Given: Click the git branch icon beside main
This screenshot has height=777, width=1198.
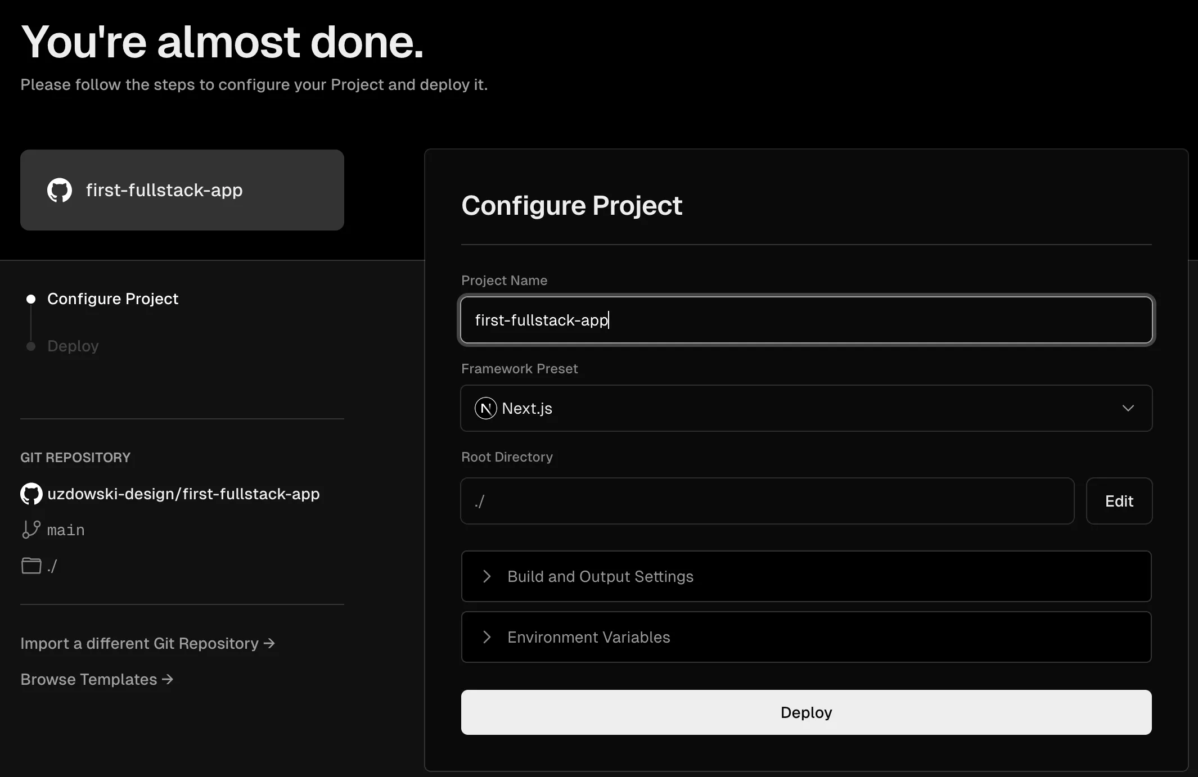Looking at the screenshot, I should click(x=31, y=530).
